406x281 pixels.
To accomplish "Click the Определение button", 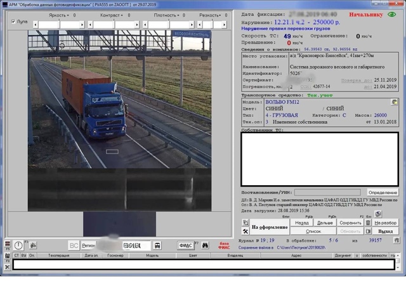I will pos(383,192).
